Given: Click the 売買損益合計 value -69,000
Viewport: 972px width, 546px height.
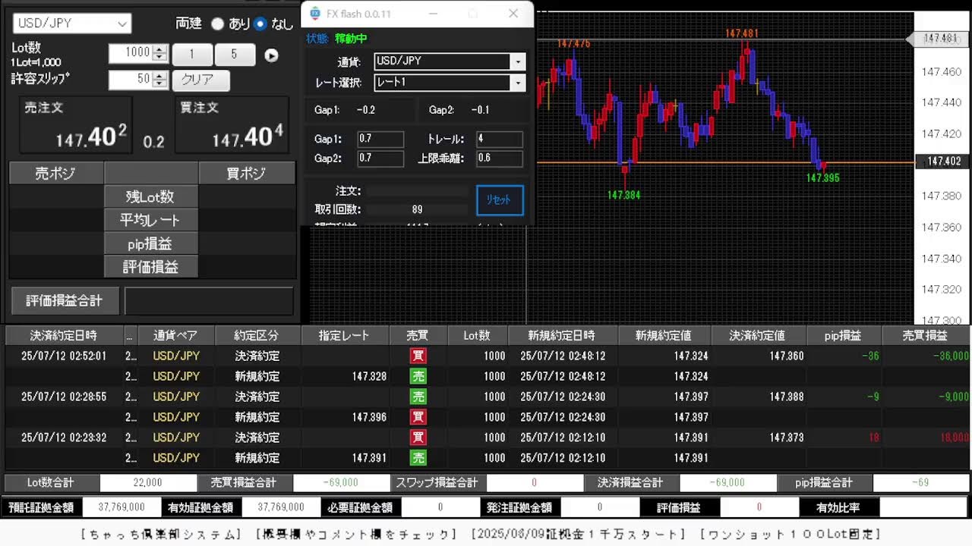Looking at the screenshot, I should (340, 482).
